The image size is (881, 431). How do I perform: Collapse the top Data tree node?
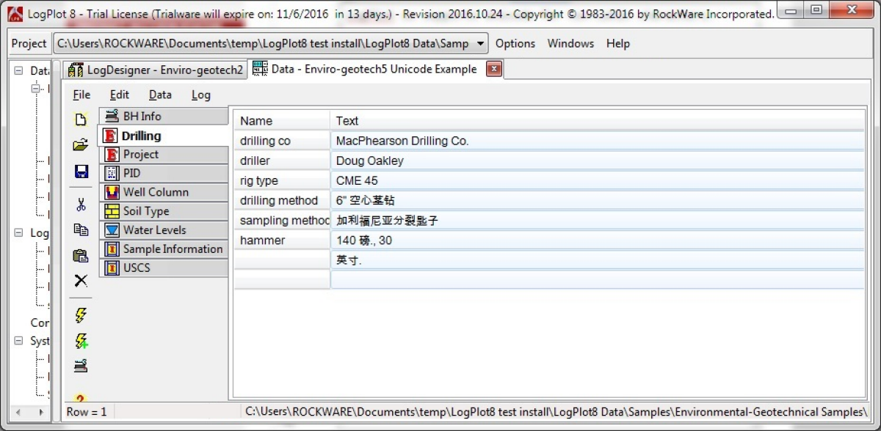[18, 71]
